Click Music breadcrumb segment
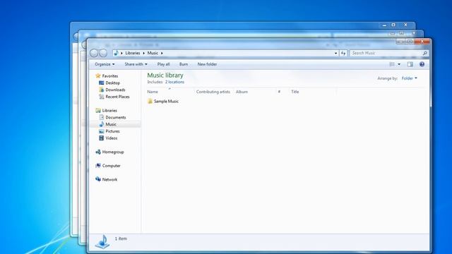Image resolution: width=452 pixels, height=254 pixels. 153,54
